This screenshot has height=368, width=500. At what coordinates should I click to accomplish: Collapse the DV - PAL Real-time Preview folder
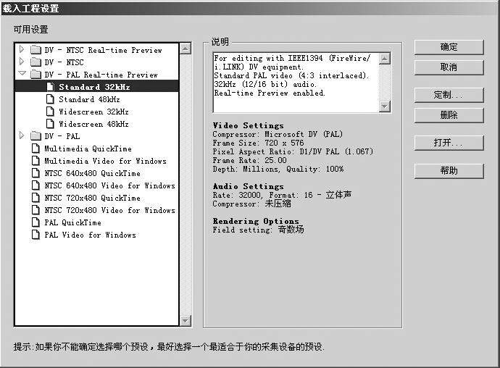[x=22, y=73]
